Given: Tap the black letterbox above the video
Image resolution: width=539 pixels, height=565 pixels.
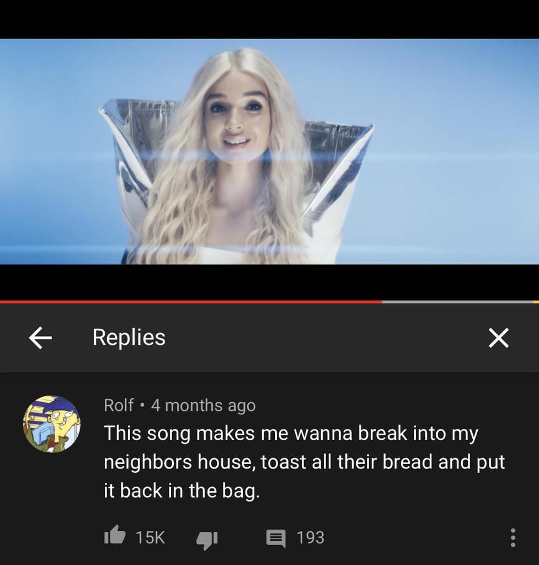Looking at the screenshot, I should click(269, 19).
